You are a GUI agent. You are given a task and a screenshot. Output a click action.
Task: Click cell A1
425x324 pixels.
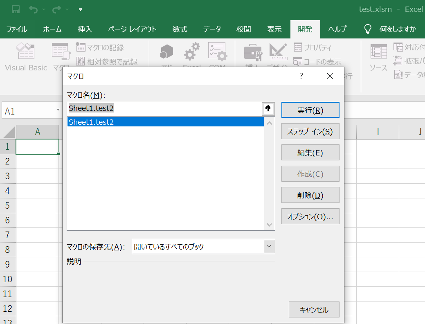click(37, 147)
